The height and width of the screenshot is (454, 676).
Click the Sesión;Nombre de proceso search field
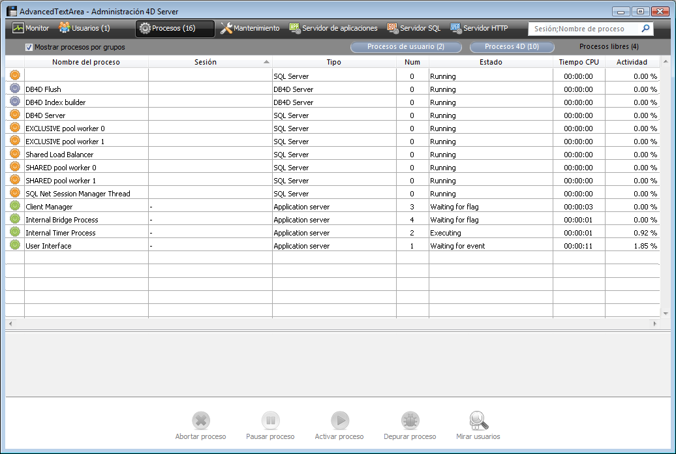pyautogui.click(x=583, y=29)
